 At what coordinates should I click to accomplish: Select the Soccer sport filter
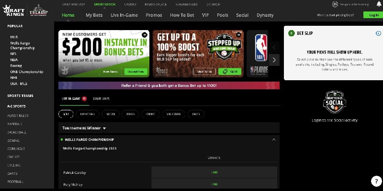[111, 114]
